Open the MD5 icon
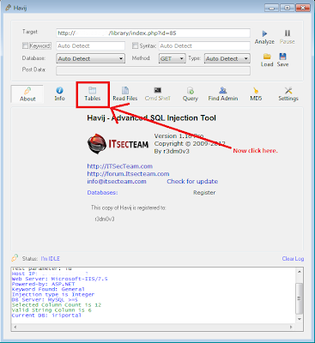Screen dimensions: 315x343 256,91
